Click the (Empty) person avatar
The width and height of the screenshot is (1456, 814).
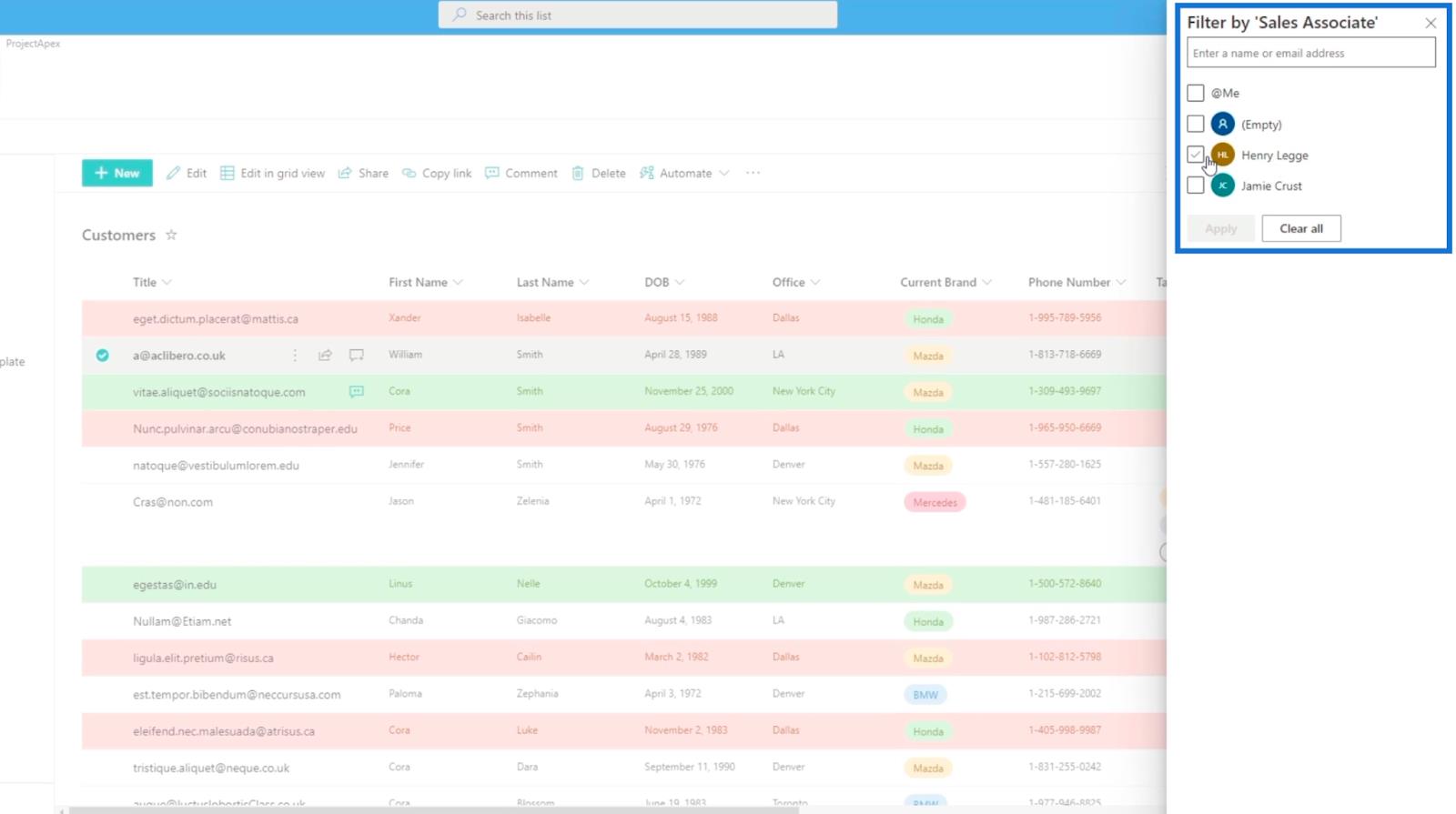(1223, 124)
